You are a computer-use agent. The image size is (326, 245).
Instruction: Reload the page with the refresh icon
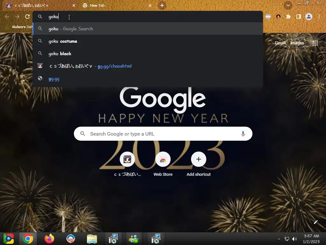[27, 17]
